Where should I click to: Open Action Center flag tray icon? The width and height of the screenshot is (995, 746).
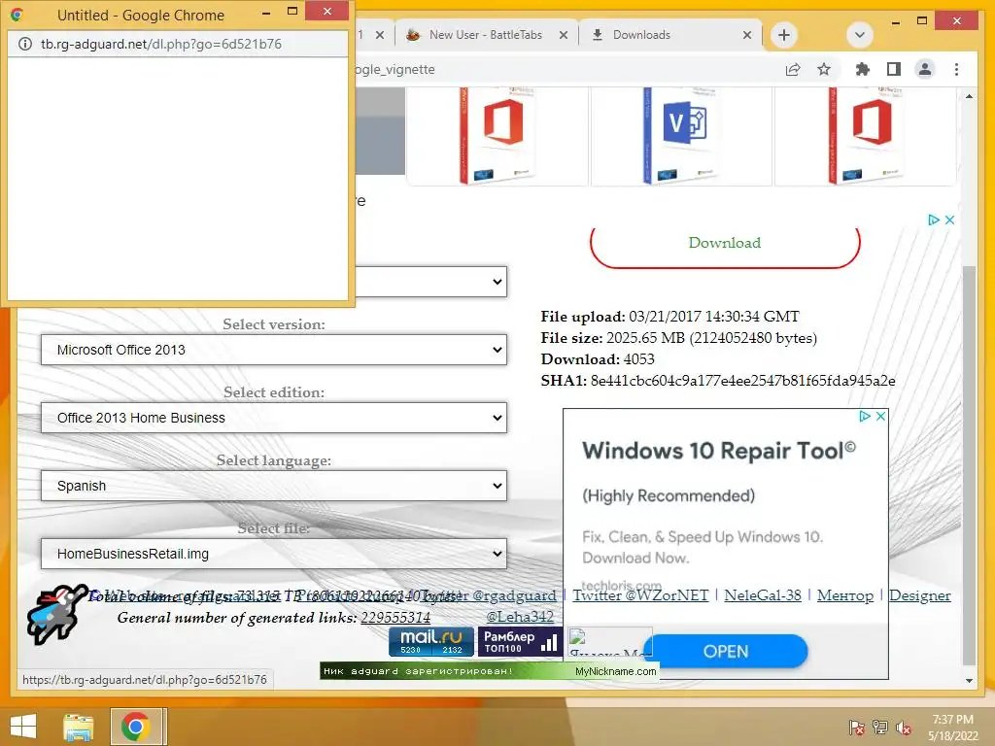(857, 728)
